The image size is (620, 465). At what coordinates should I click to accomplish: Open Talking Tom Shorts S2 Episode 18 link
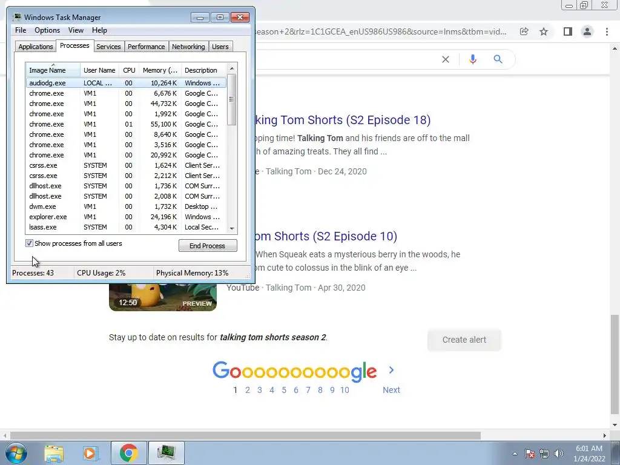coord(343,120)
